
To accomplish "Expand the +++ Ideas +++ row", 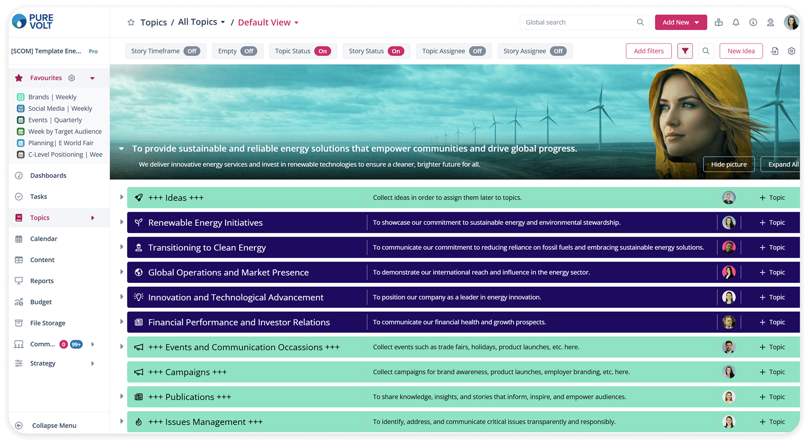I will 122,197.
